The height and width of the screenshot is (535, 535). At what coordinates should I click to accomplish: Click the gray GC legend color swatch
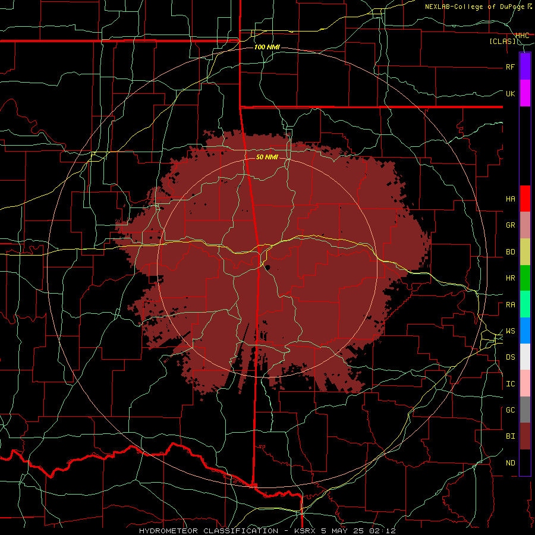tap(525, 410)
